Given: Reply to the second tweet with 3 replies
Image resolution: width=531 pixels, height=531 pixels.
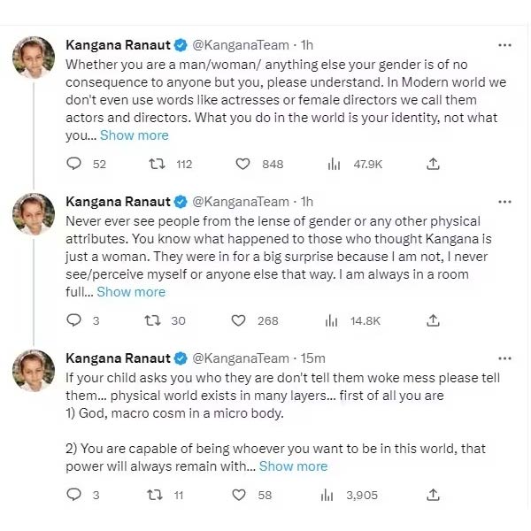Looking at the screenshot, I should click(74, 320).
